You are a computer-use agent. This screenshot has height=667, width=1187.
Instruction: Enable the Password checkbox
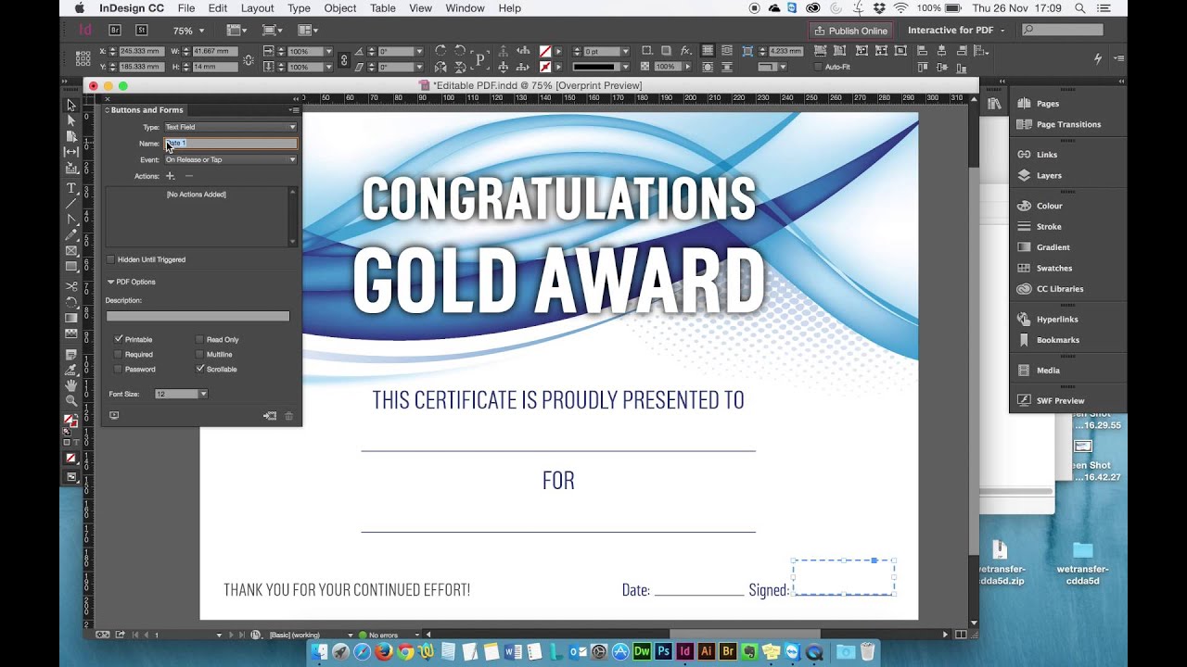(x=118, y=369)
